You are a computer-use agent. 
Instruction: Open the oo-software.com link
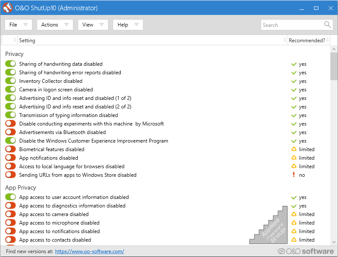tap(90, 251)
